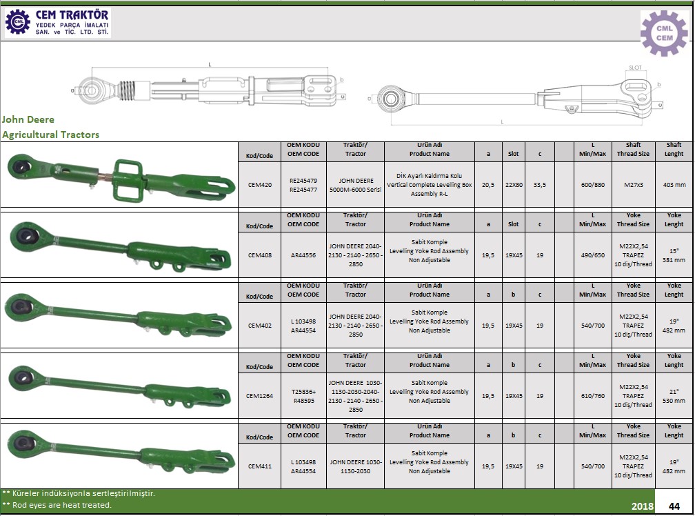Image resolution: width=695 pixels, height=516 pixels.
Task: Select OEM code 'RE245479 RE245477' cell
Action: 303,185
